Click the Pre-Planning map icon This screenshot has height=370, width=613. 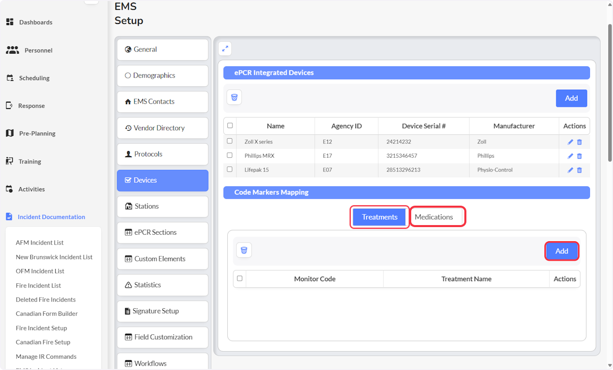pyautogui.click(x=10, y=133)
